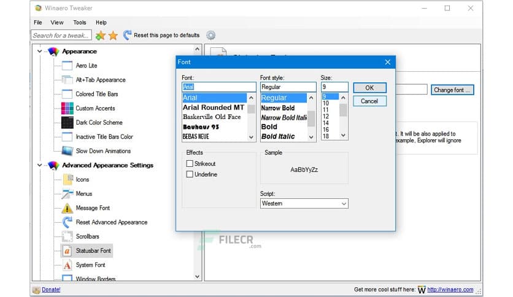513x297 pixels.
Task: Click the Inactive Title Bars Color icon
Action: (67, 137)
